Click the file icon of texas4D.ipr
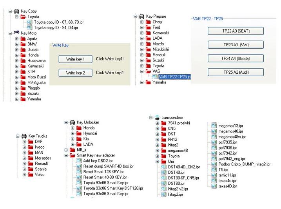Image resolution: width=281 pixels, height=209 pixels. (x=214, y=186)
